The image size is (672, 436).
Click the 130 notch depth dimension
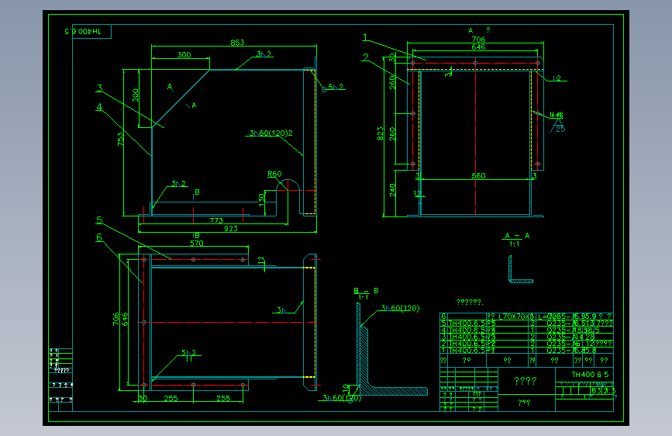coord(262,199)
